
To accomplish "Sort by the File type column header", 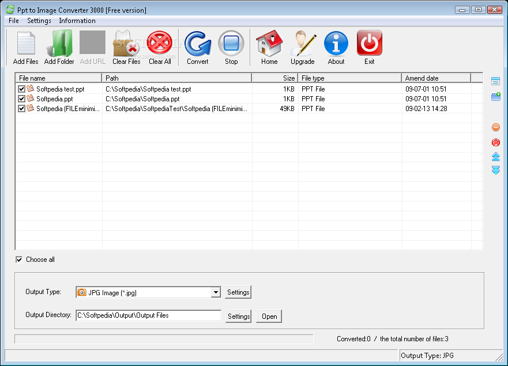I will 349,78.
